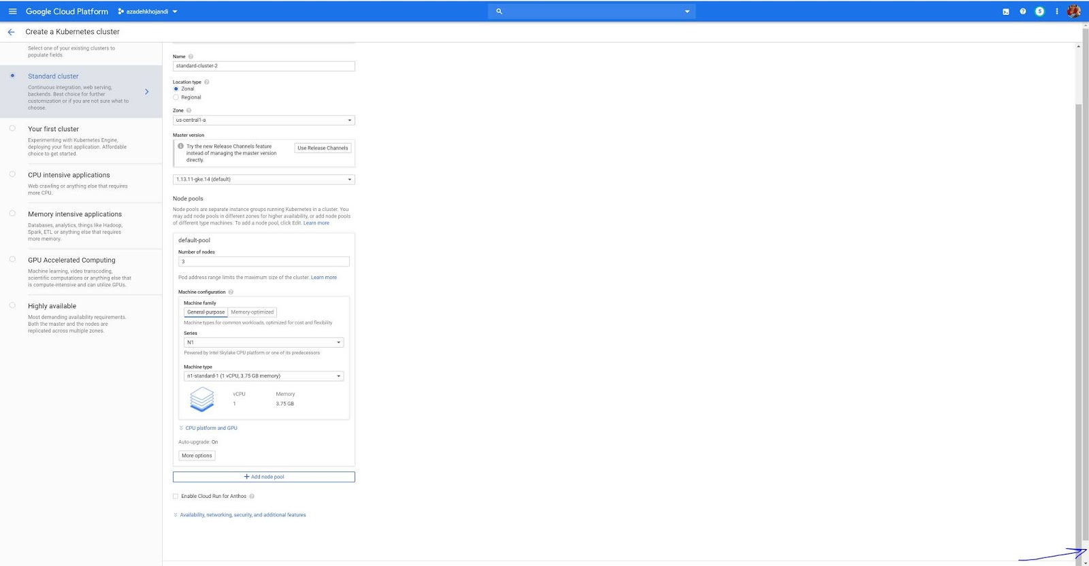Click Add node pool button
1089x566 pixels.
[x=263, y=477]
